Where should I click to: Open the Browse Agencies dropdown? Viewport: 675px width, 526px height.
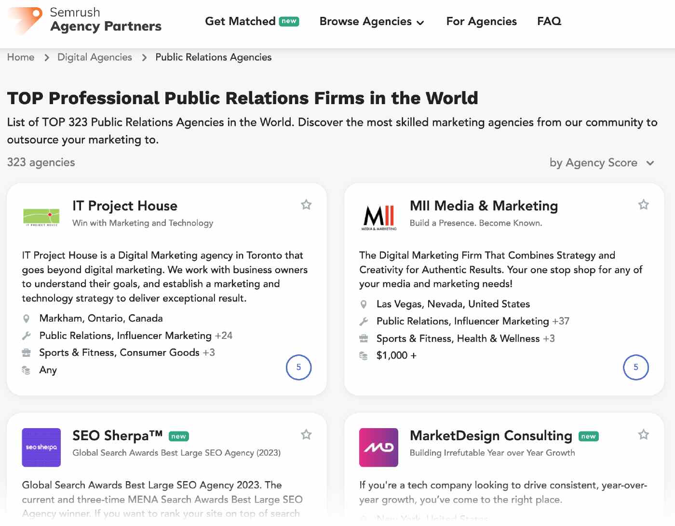pos(372,21)
